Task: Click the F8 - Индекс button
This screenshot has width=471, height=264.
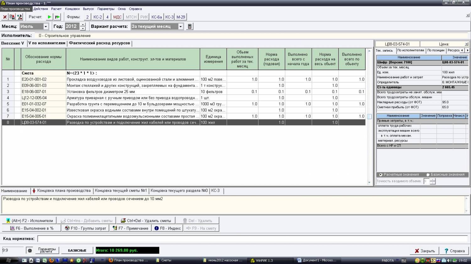Action: [x=167, y=228]
